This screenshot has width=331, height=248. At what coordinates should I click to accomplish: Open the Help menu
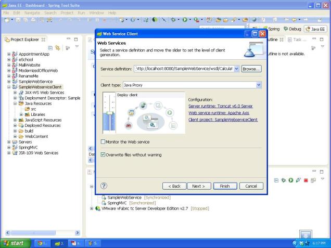tap(112, 12)
